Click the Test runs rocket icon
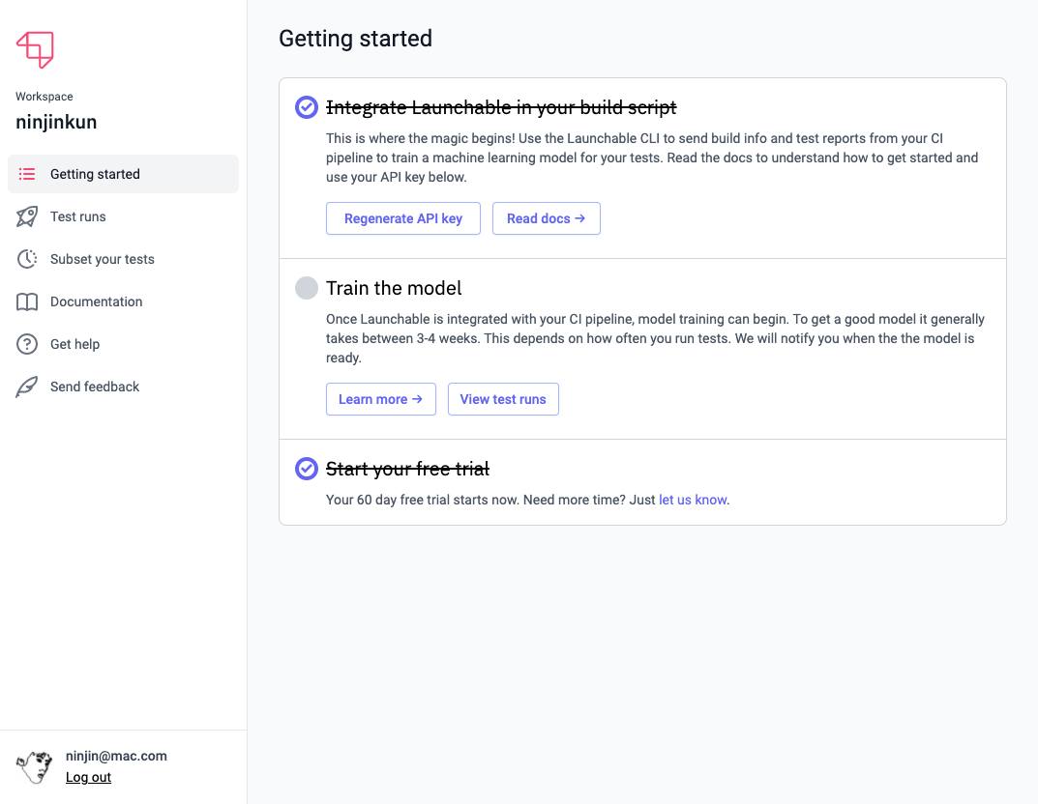This screenshot has height=804, width=1038. 27,216
